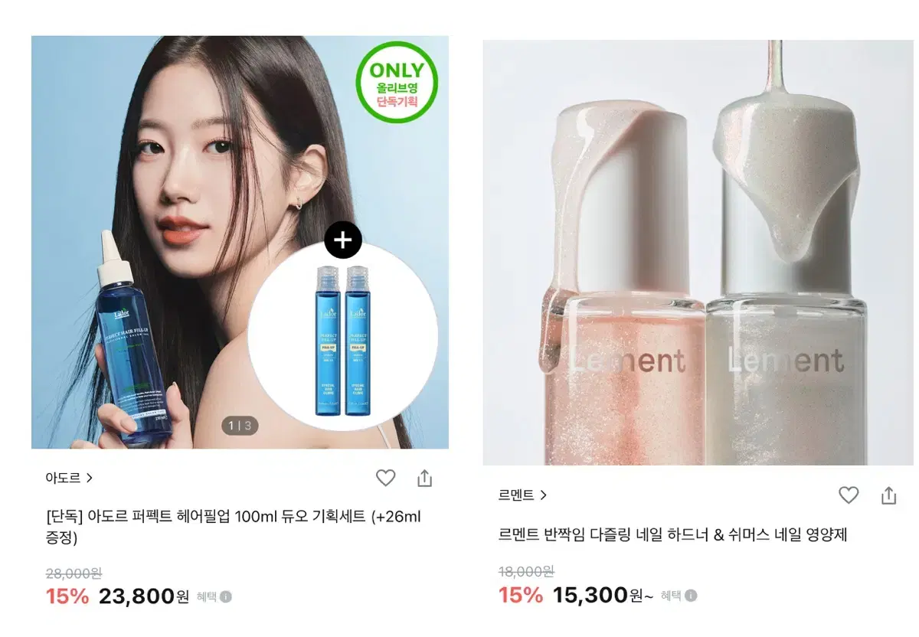Open 르멘트 반짝임 다즐링 네일 하드너 title
Image resolution: width=919 pixels, height=637 pixels.
673,534
